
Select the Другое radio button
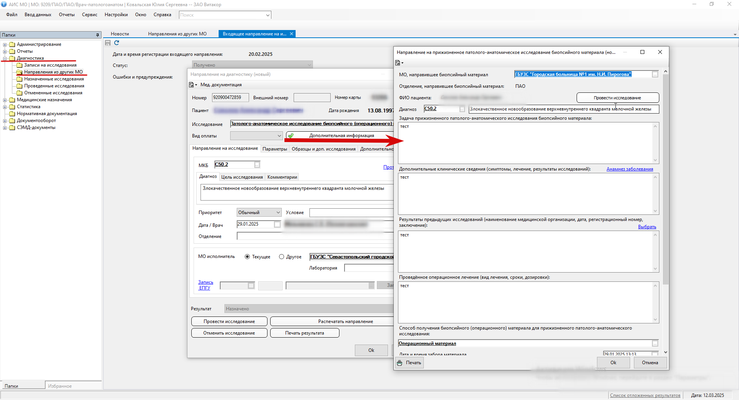pyautogui.click(x=281, y=257)
